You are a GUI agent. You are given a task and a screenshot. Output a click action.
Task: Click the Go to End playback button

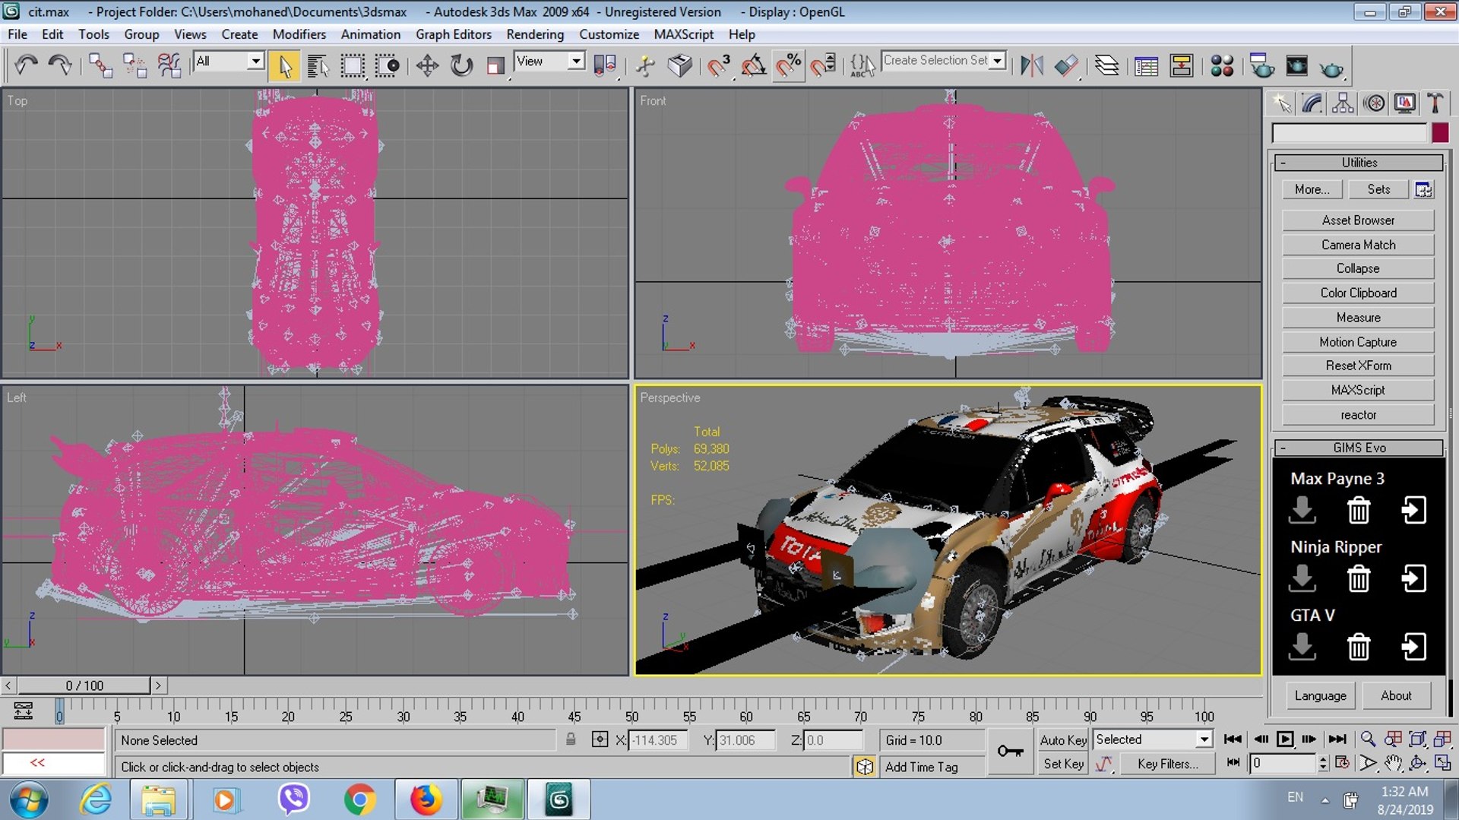(x=1337, y=739)
